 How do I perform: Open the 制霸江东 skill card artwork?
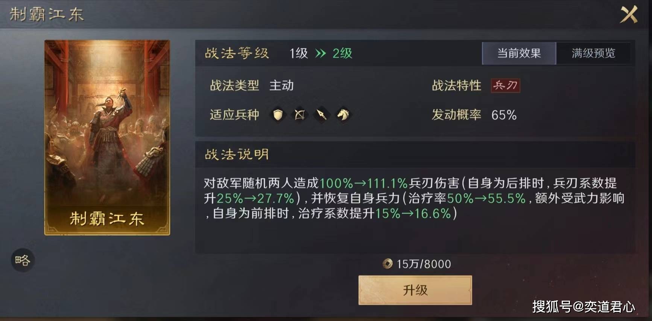(107, 137)
